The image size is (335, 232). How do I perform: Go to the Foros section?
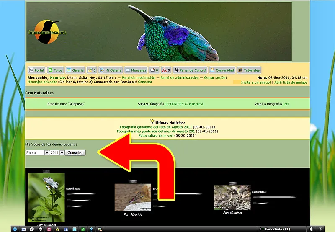pyautogui.click(x=55, y=70)
